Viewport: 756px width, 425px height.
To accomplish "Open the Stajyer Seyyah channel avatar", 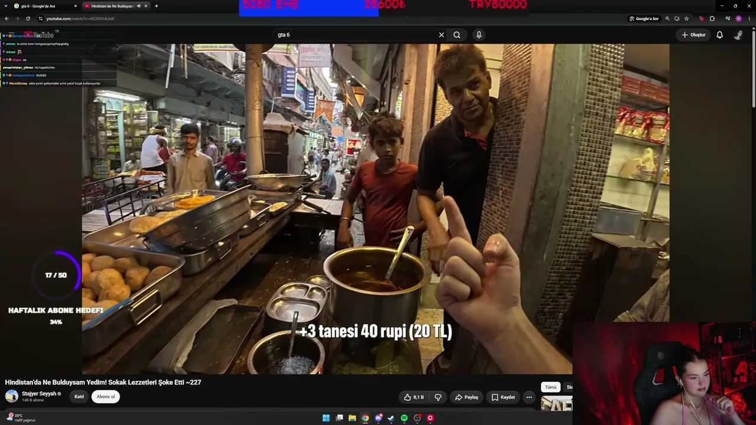I will 12,396.
